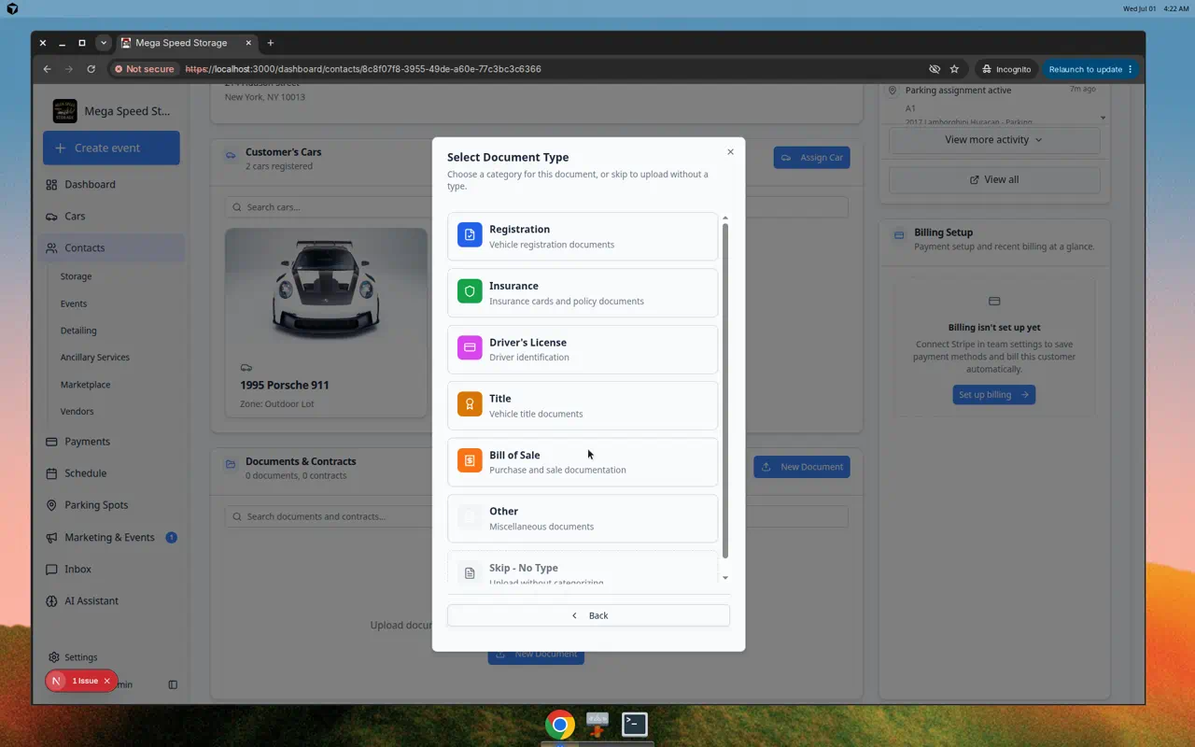Open the Events submenu item
Image resolution: width=1195 pixels, height=747 pixels.
(74, 303)
